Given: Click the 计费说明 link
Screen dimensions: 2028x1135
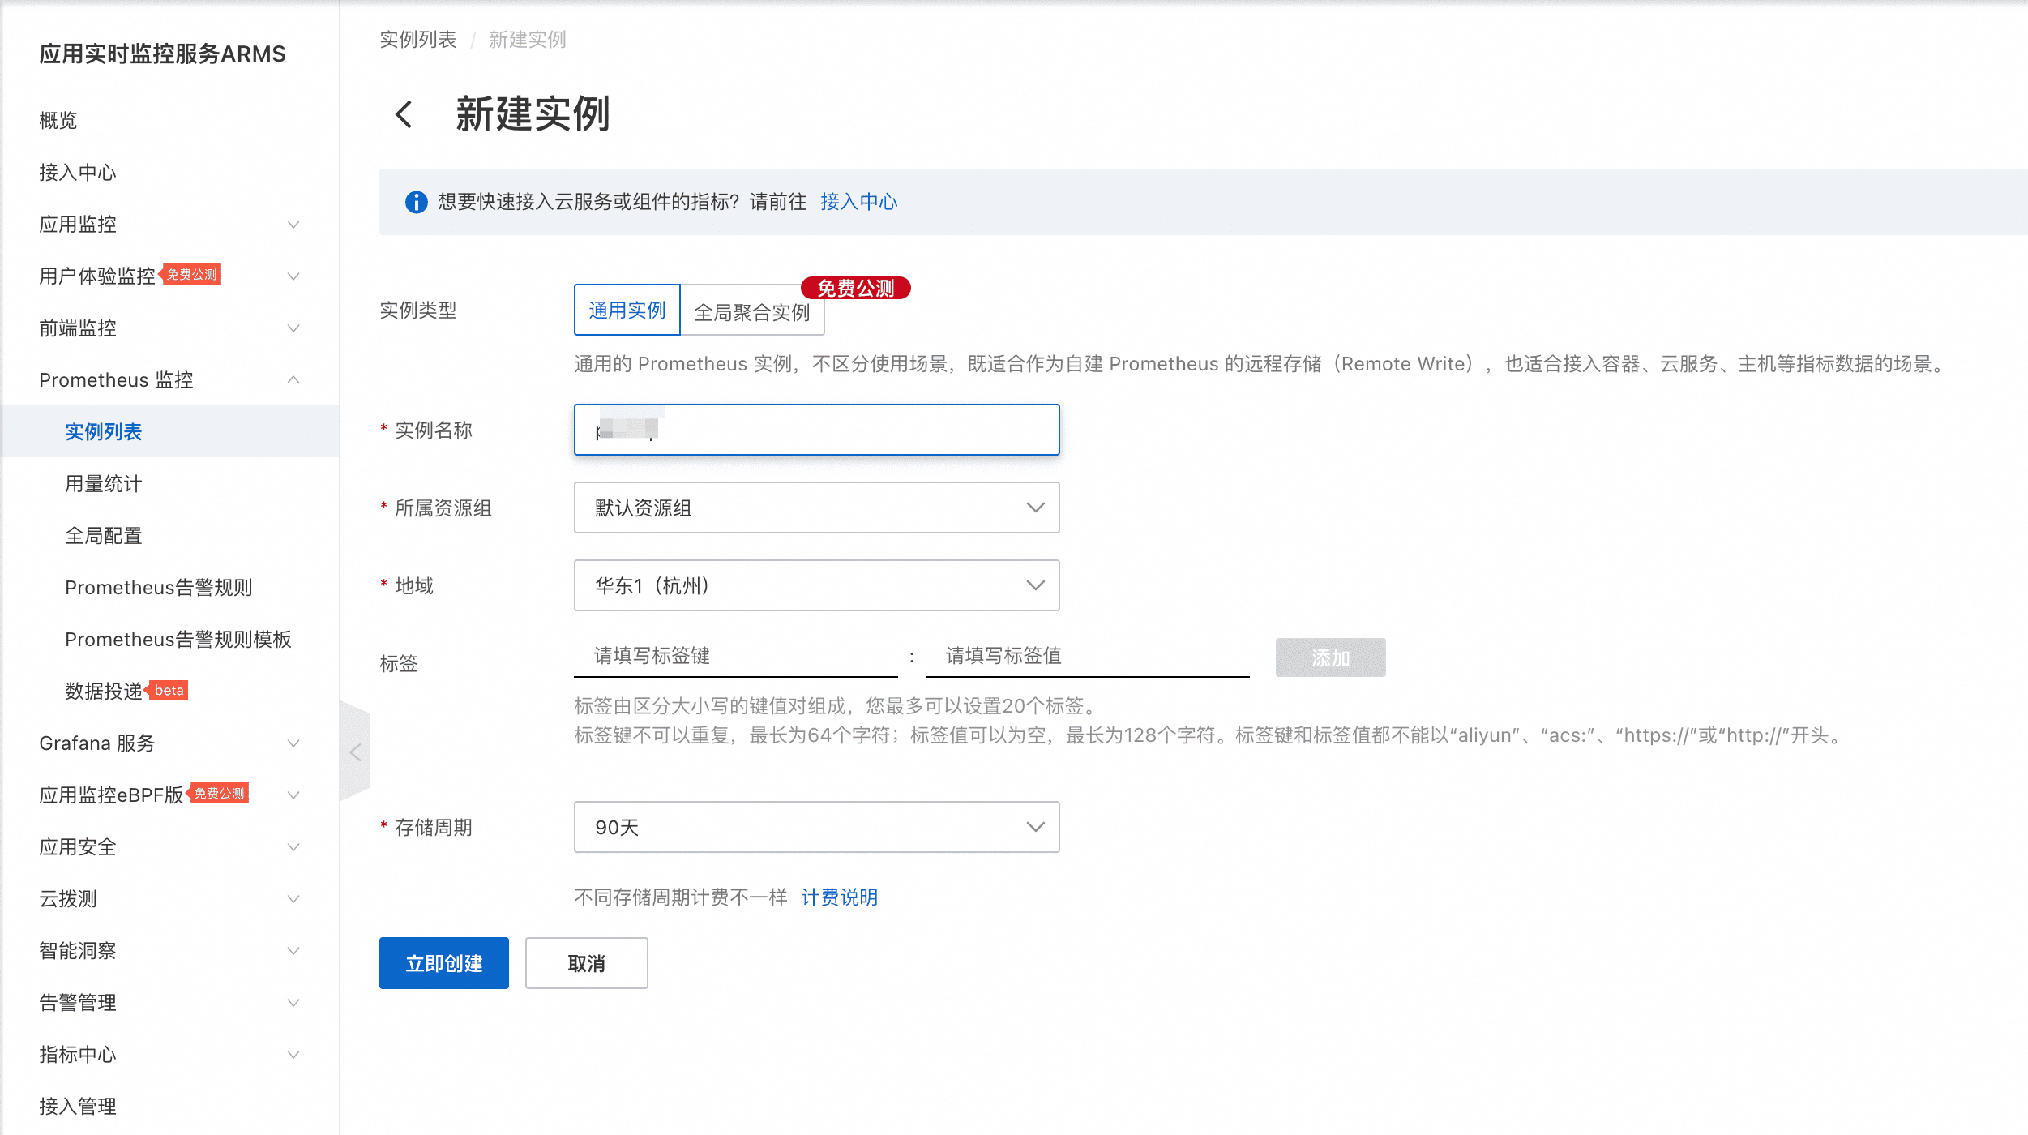Looking at the screenshot, I should click(839, 897).
